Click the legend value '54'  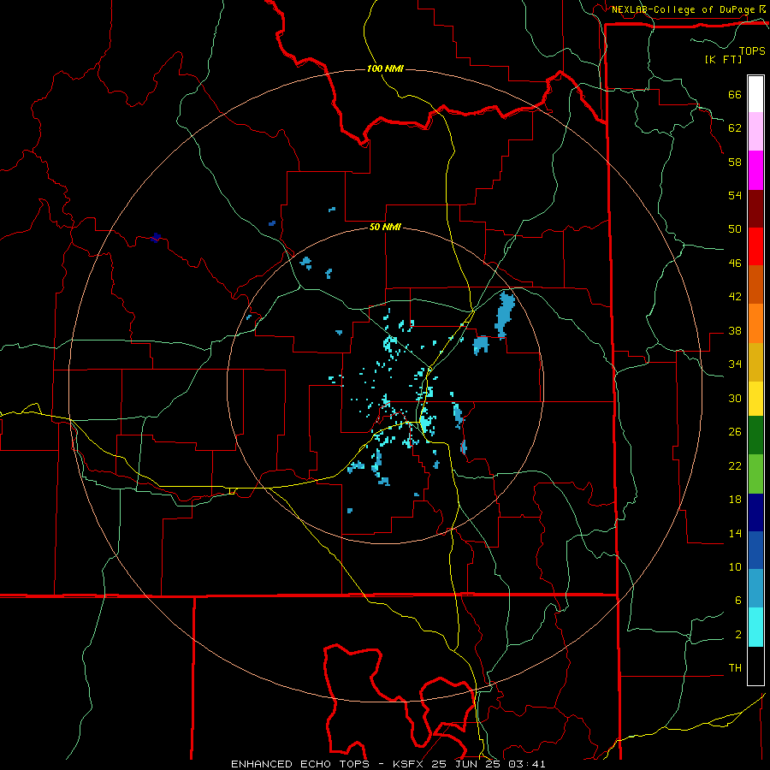tap(735, 195)
